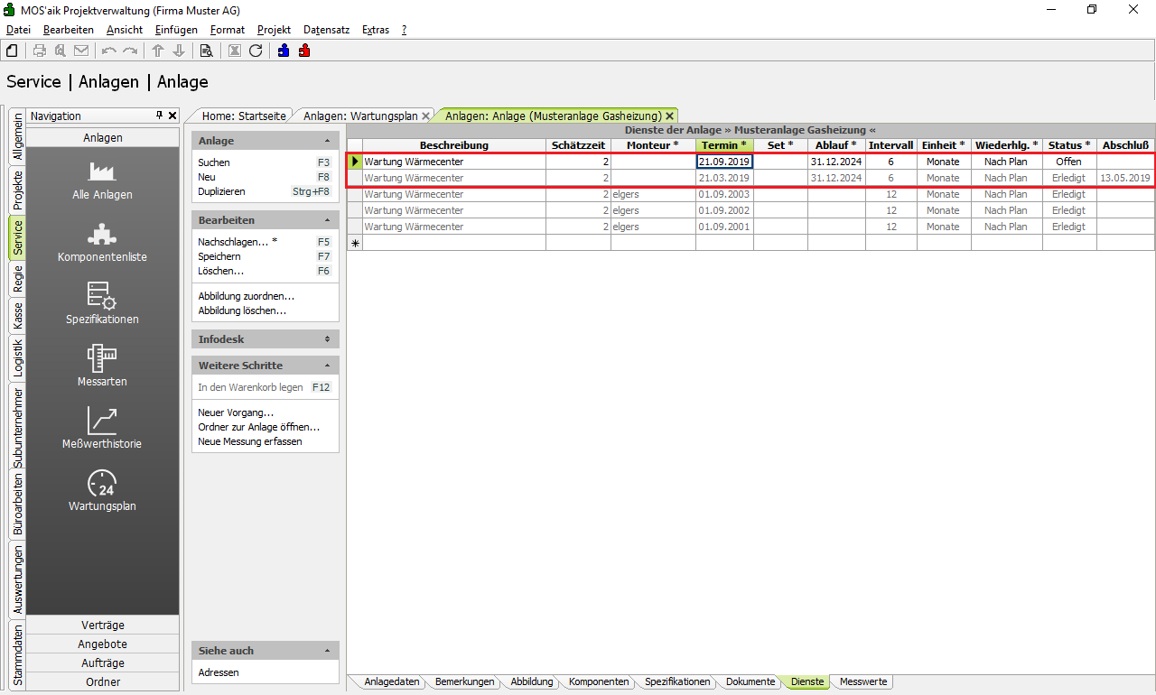Click the Speichern link
1156x695 pixels.
219,256
